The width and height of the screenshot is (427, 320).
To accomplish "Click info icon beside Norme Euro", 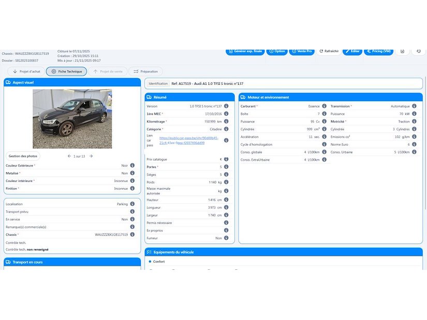I will [414, 145].
